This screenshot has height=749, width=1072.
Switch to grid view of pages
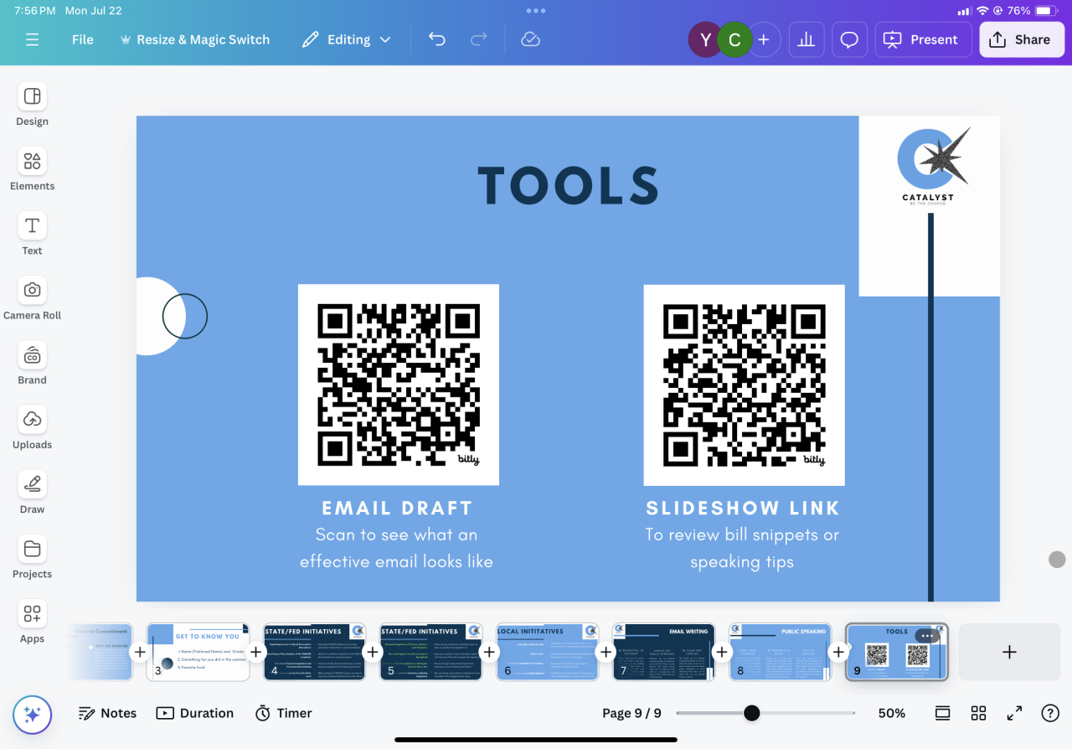(978, 713)
